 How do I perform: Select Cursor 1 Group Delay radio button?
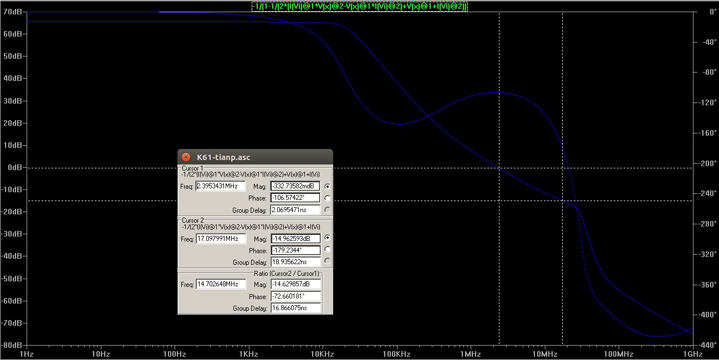pyautogui.click(x=328, y=210)
